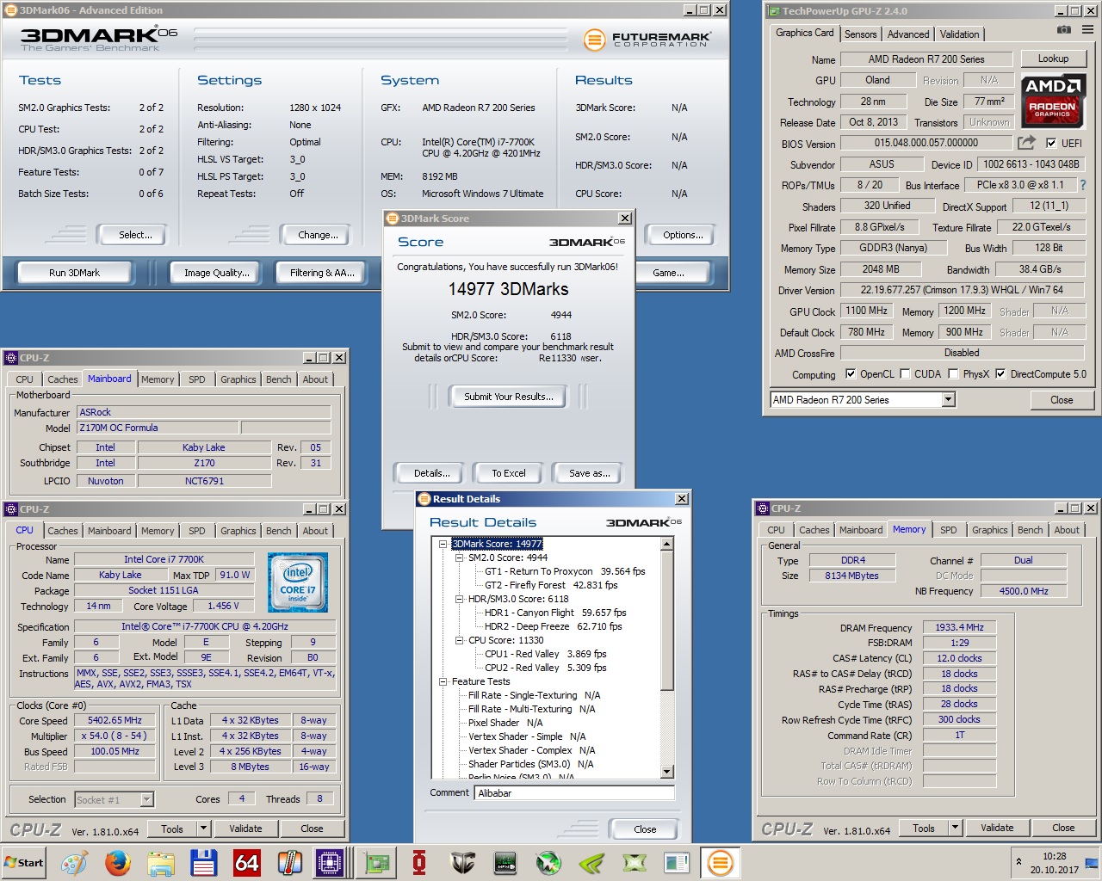Click the AMD Radeon Graphics logo
This screenshot has width=1102, height=881.
1052,101
